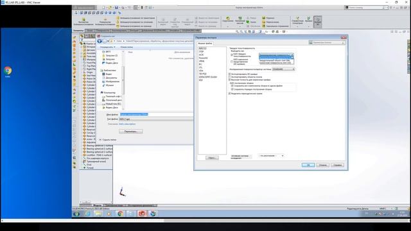This screenshot has height=231, width=411.
Task: Select the Формат файла tab in export options
Action: click(205, 43)
